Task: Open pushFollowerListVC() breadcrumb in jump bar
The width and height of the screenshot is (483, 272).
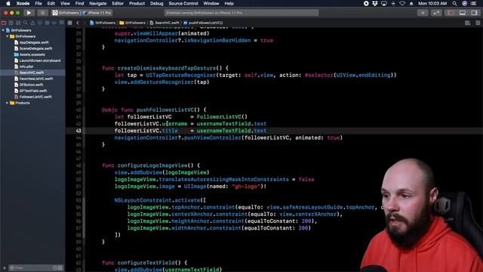Action: (x=203, y=23)
